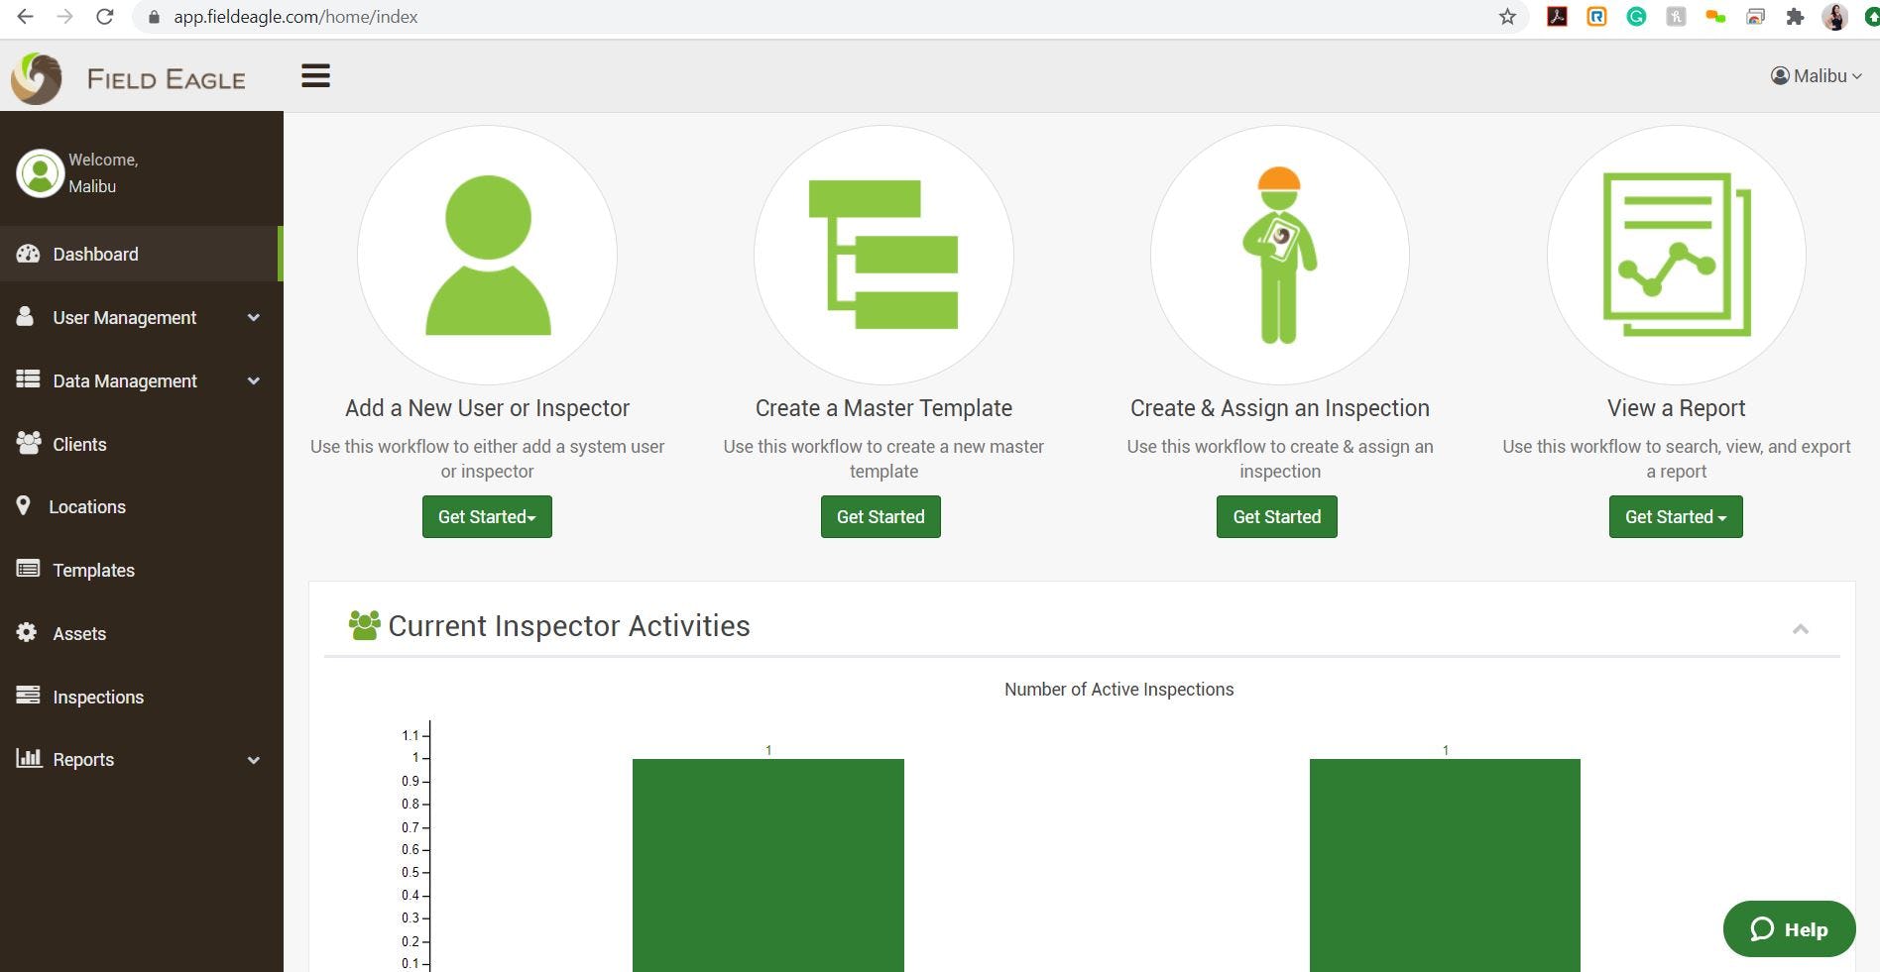This screenshot has width=1880, height=972.
Task: Click the first bar in the Active Inspections chart
Action: tap(767, 862)
